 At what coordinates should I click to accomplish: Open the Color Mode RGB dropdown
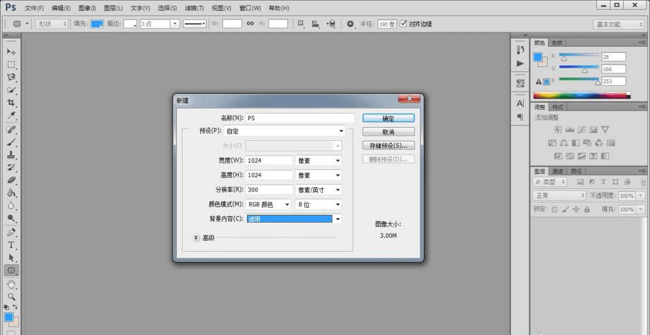click(268, 205)
